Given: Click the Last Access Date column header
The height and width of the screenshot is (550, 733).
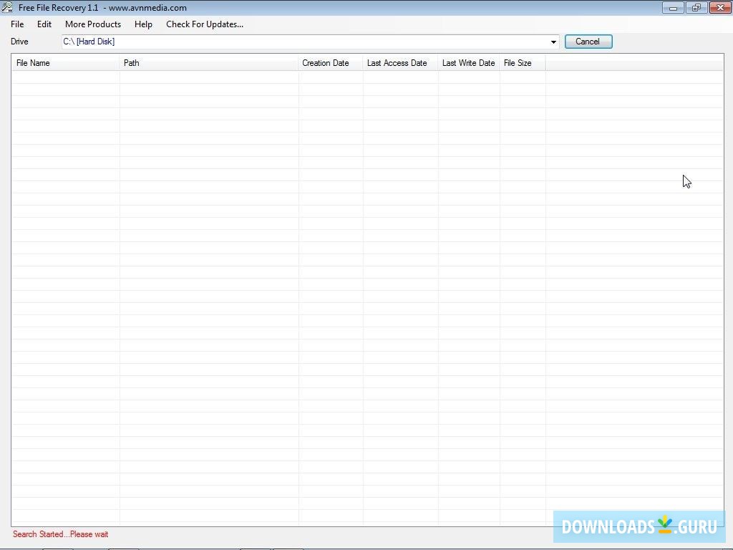Looking at the screenshot, I should tap(397, 63).
